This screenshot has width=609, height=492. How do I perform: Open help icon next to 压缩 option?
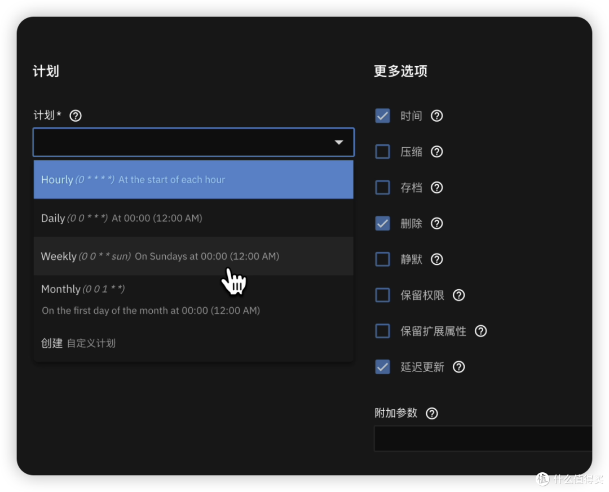[436, 152]
